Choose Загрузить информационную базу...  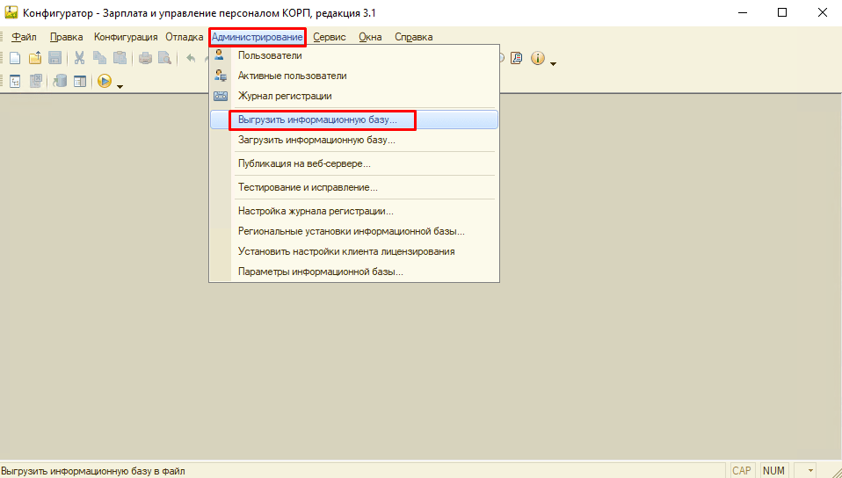[354, 141]
